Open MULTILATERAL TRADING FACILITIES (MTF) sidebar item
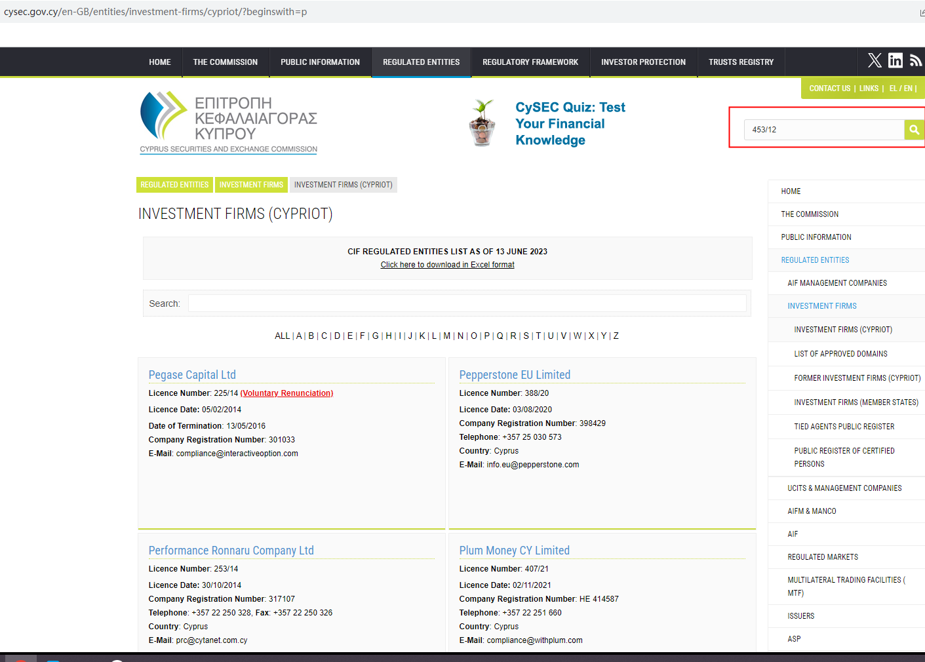This screenshot has width=925, height=662. point(846,587)
